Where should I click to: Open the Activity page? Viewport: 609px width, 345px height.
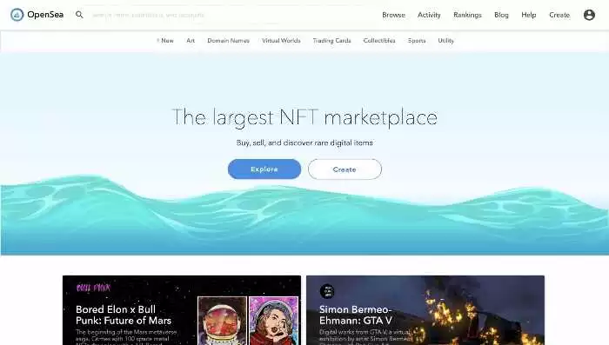coord(429,15)
